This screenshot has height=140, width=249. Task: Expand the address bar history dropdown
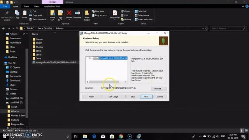click(x=203, y=28)
